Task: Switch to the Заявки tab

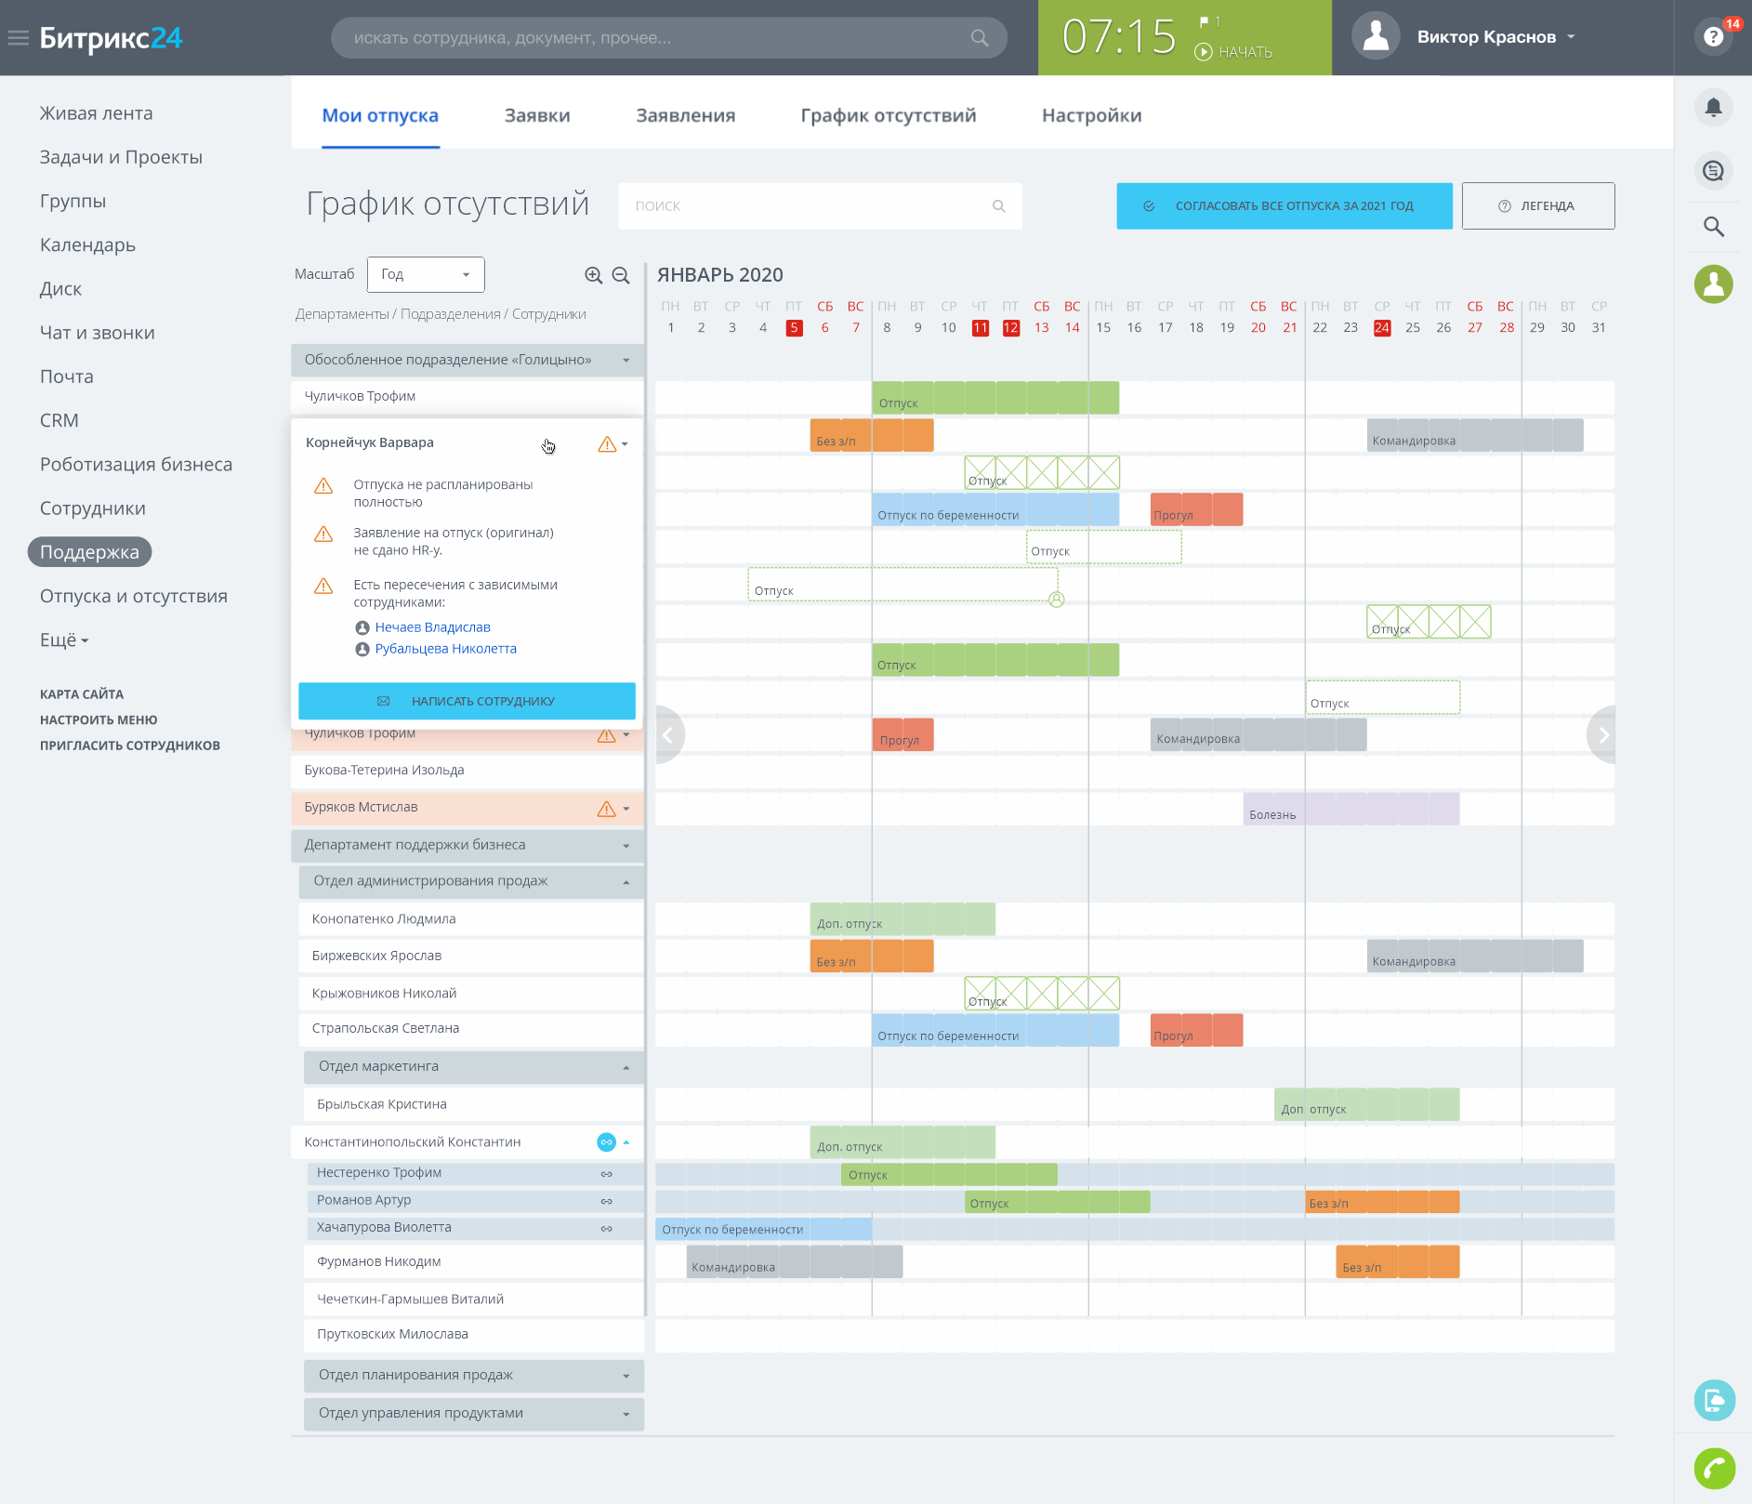Action: [x=537, y=115]
